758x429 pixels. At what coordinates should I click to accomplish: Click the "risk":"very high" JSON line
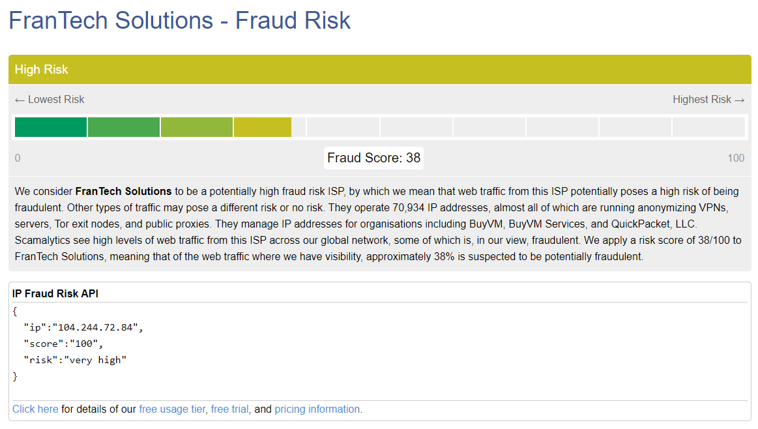coord(75,360)
